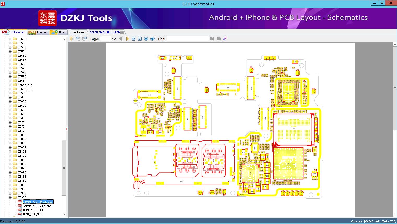Click the Find text field
The height and width of the screenshot is (224, 397).
(x=187, y=39)
